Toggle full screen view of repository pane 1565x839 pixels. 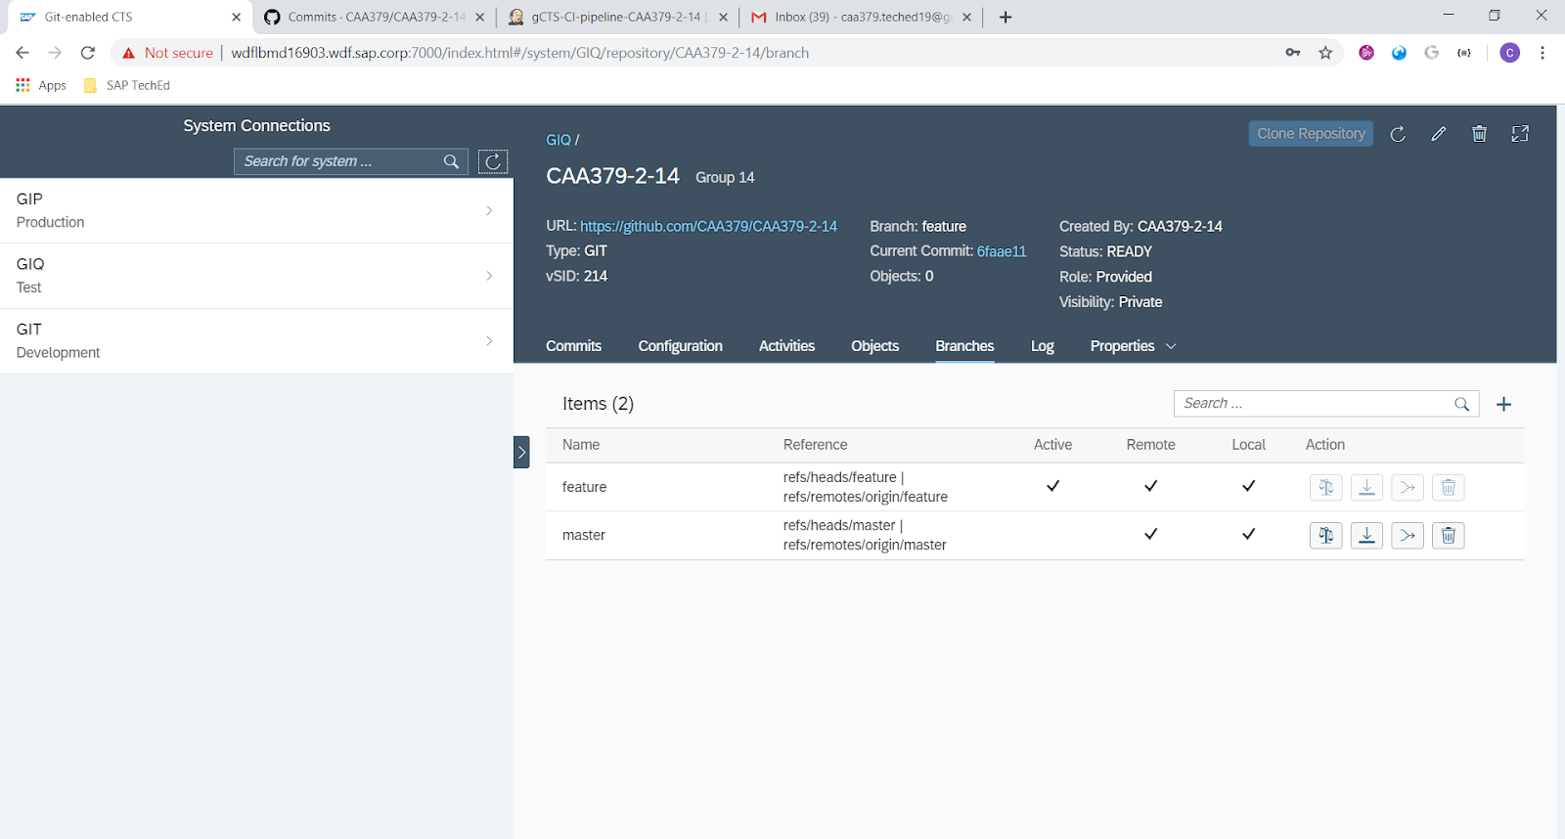point(1520,134)
